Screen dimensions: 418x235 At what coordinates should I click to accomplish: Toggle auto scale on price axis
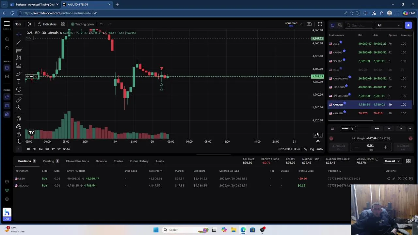coord(319,149)
